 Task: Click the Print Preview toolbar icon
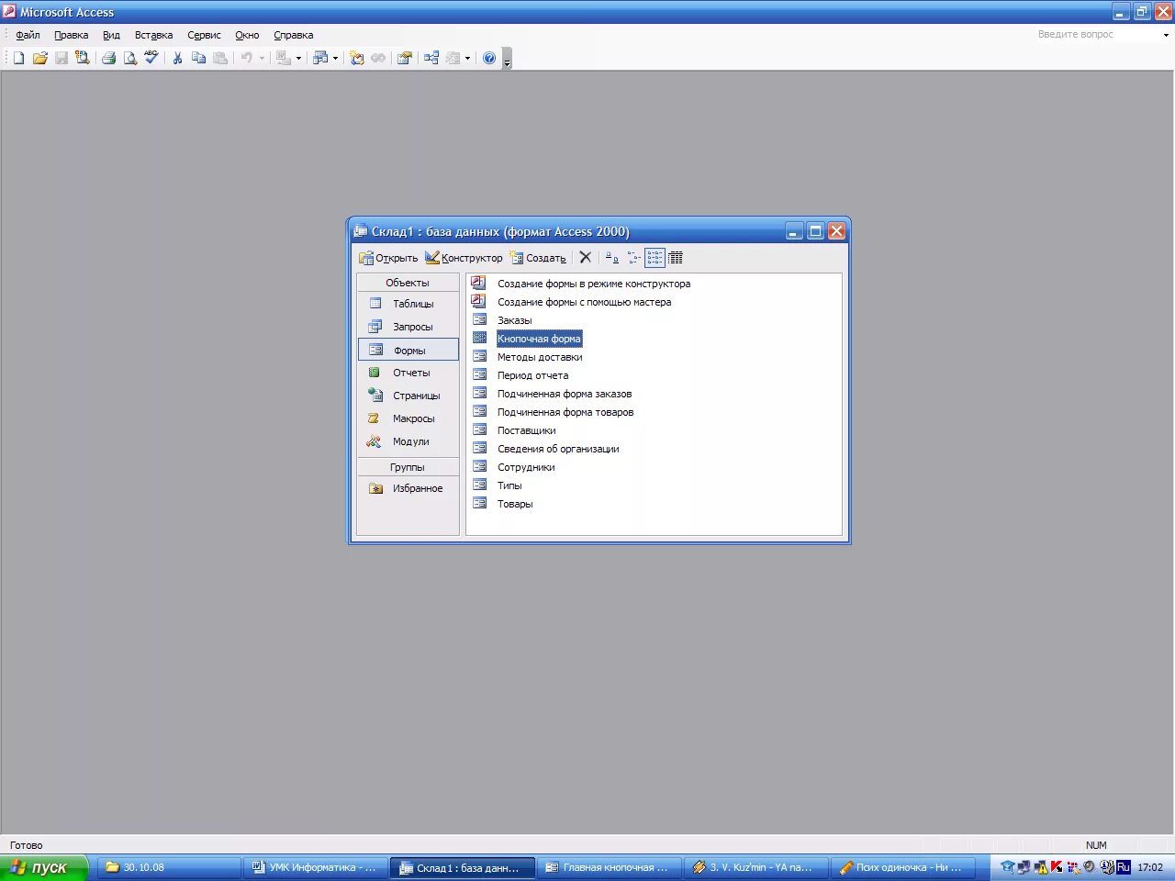129,58
